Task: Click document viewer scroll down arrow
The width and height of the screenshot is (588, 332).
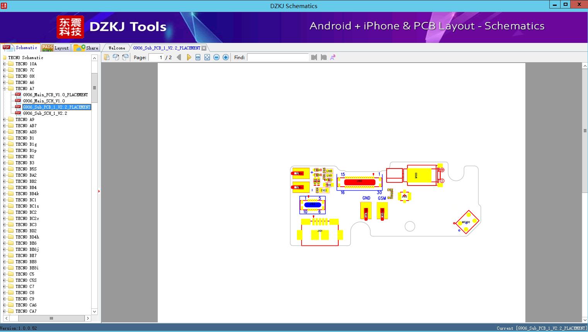Action: pyautogui.click(x=585, y=320)
